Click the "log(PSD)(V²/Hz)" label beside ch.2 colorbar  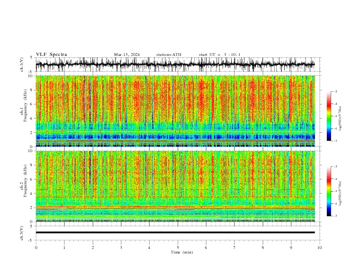point(340,193)
